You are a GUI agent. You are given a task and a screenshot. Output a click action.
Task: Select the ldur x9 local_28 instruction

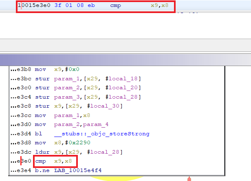tap(66, 152)
